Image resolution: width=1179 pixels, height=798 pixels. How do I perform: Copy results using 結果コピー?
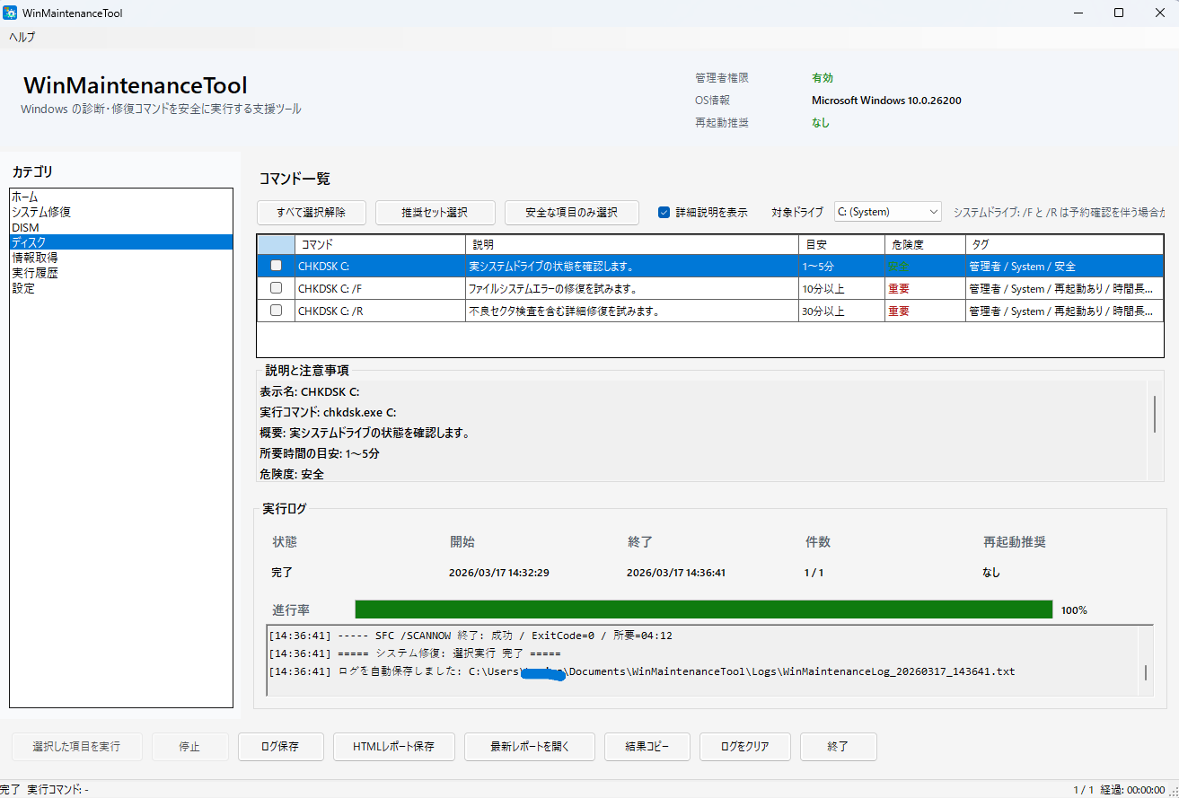pos(647,746)
